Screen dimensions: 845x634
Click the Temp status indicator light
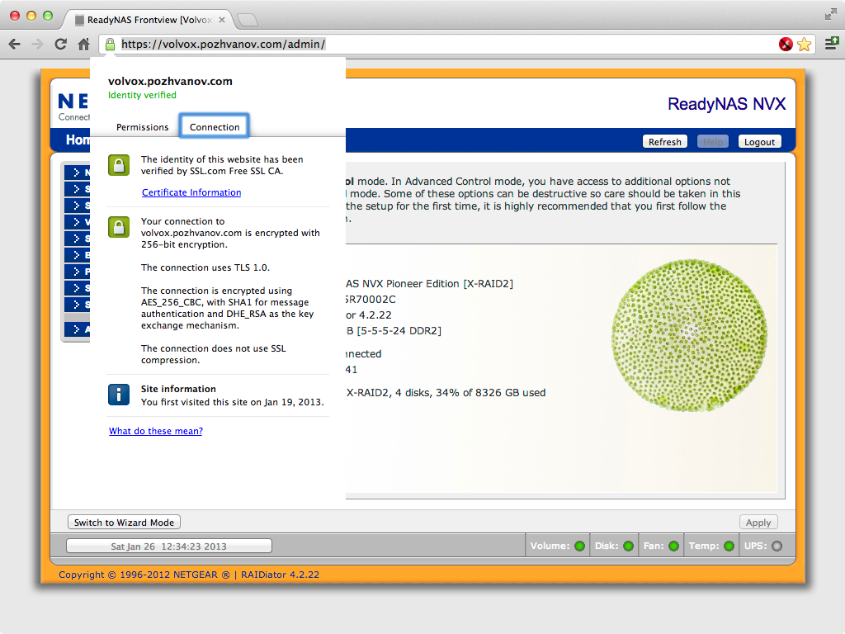pyautogui.click(x=729, y=546)
